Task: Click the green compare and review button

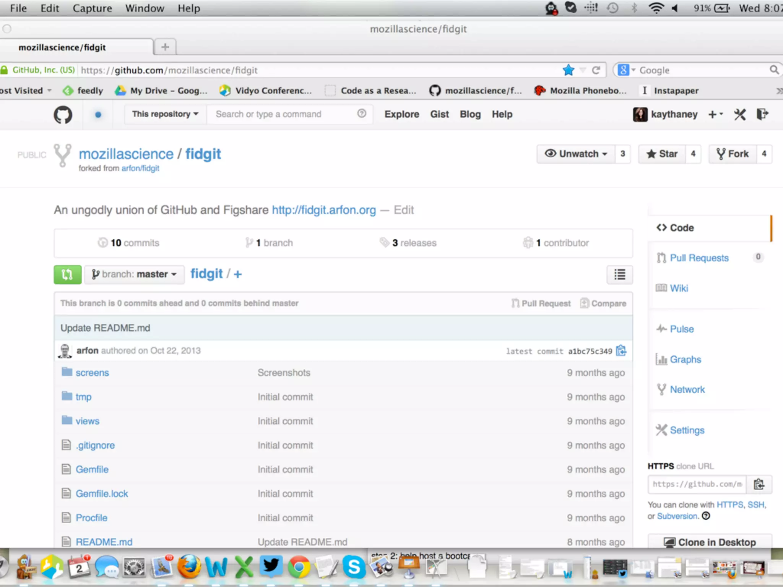Action: [x=67, y=274]
